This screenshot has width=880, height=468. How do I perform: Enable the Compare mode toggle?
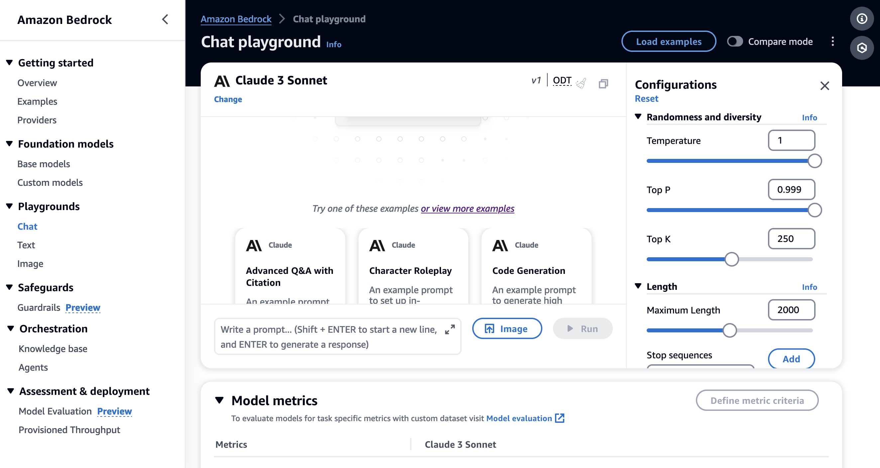click(734, 41)
